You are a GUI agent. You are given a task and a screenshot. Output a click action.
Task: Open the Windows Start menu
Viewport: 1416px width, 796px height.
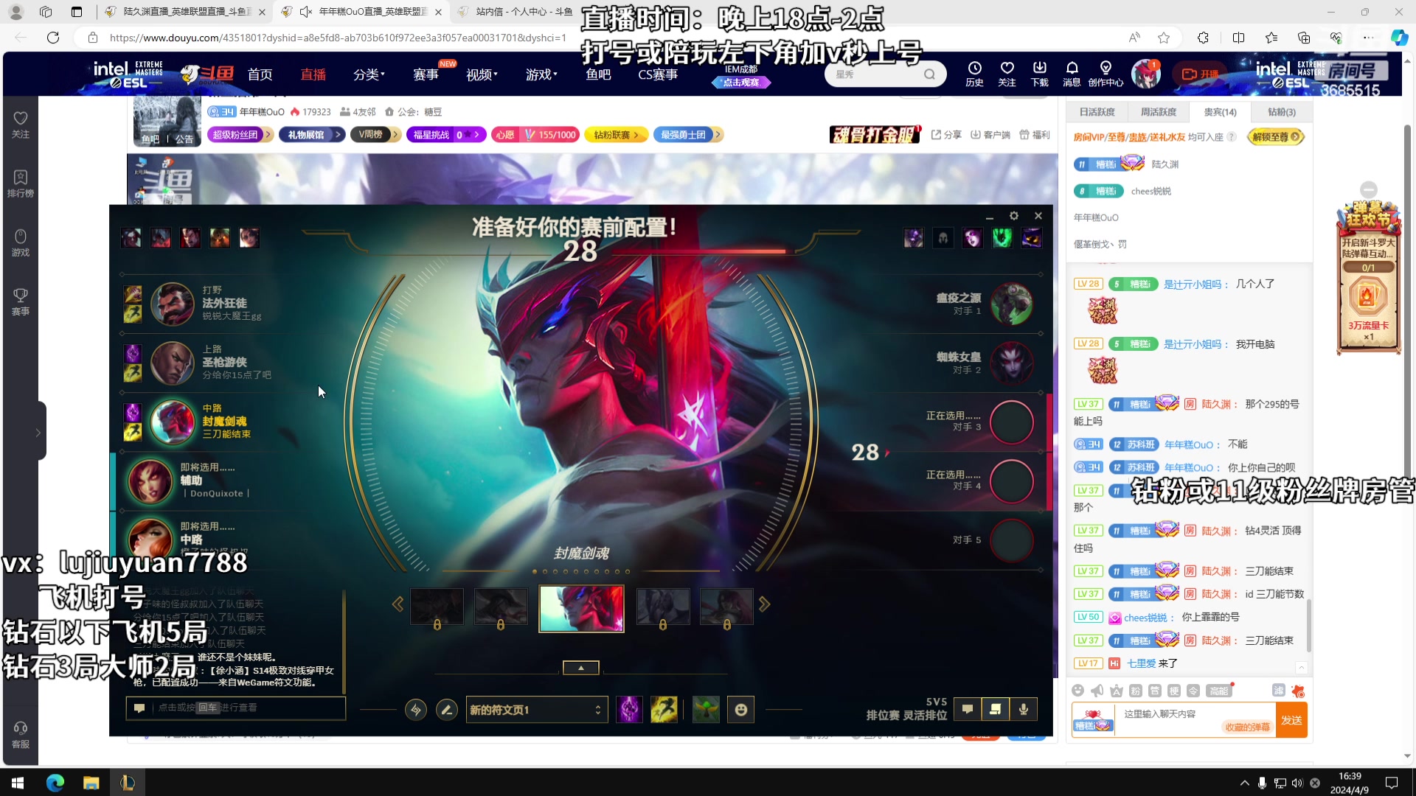(18, 782)
